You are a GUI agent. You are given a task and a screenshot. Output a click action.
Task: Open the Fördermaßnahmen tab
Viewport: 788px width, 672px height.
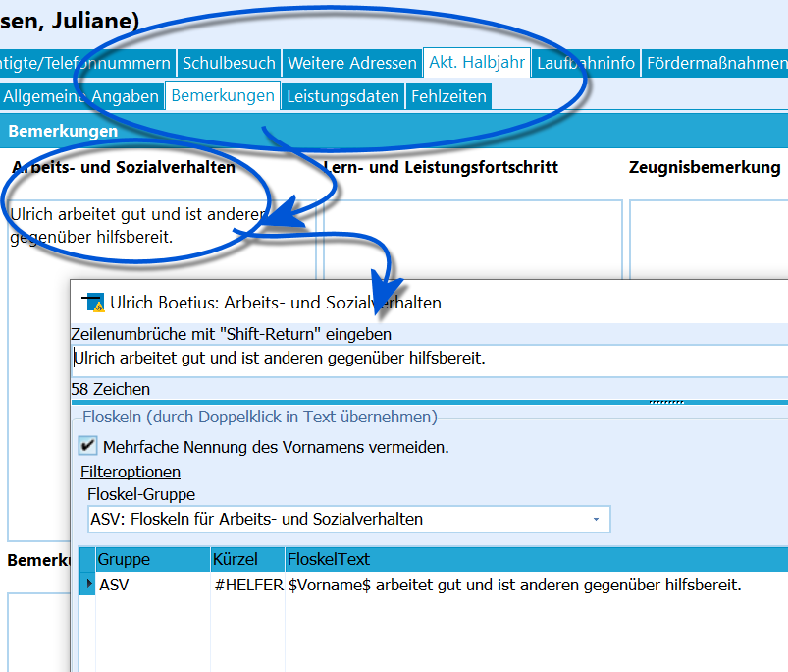pos(715,63)
